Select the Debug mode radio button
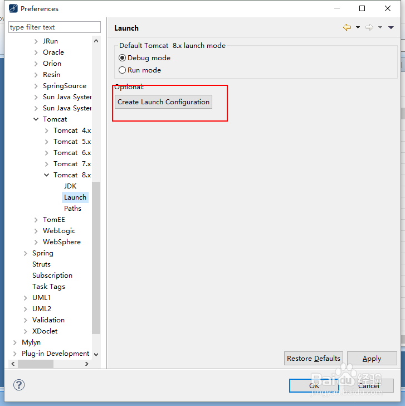The image size is (405, 406). (122, 58)
